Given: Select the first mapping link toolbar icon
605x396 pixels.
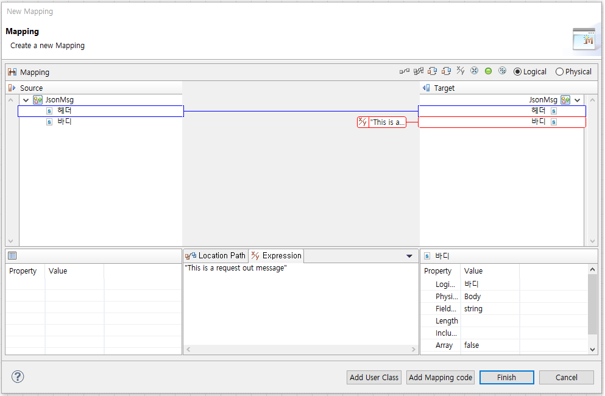Looking at the screenshot, I should tap(404, 71).
